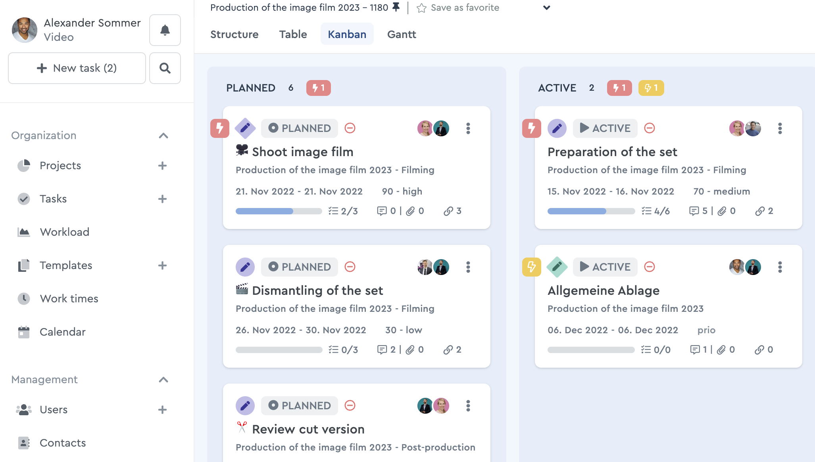Click the Templates copy icon

tap(24, 265)
